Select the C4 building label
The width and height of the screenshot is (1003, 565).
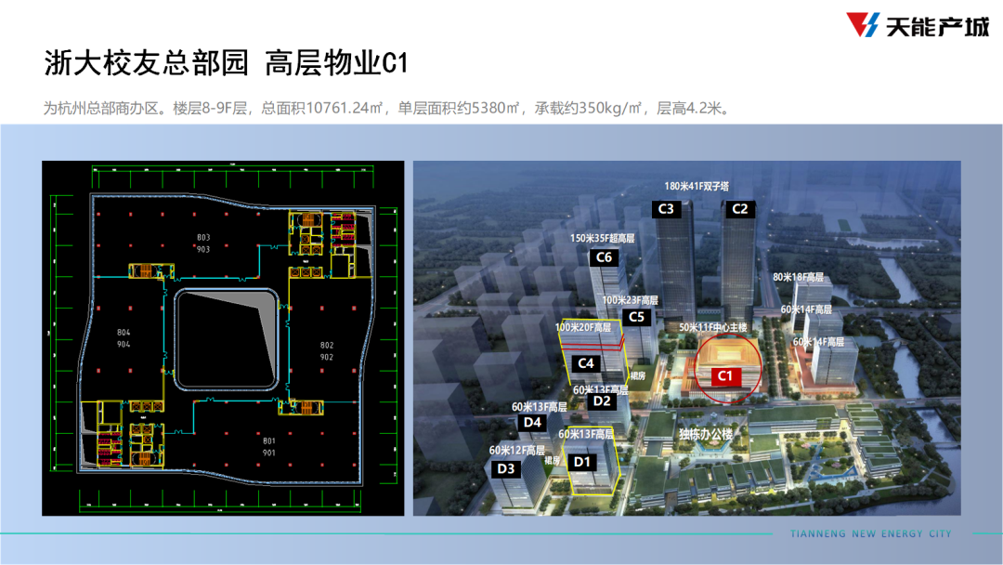click(586, 363)
